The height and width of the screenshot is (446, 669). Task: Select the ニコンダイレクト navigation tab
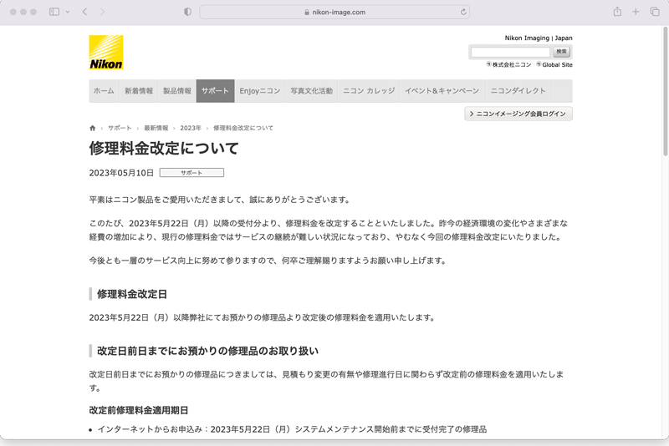[x=518, y=91]
